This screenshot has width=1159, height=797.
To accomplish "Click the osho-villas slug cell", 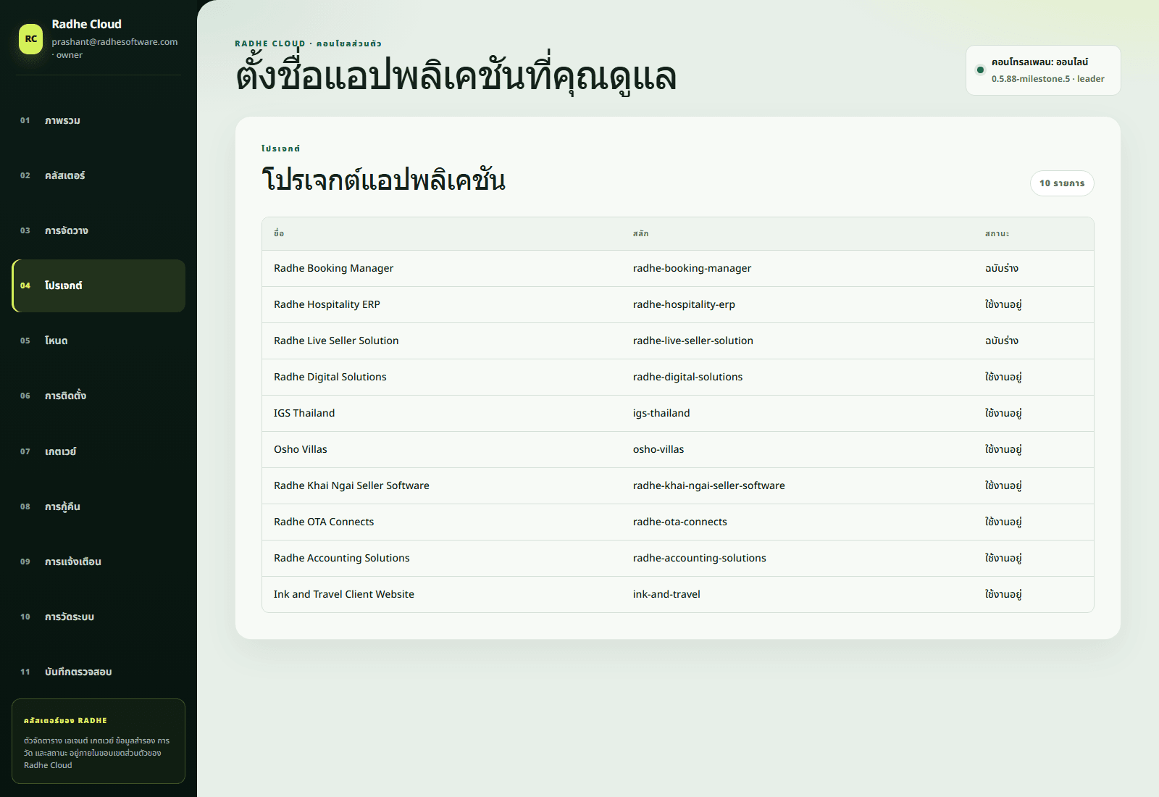I will (x=658, y=449).
